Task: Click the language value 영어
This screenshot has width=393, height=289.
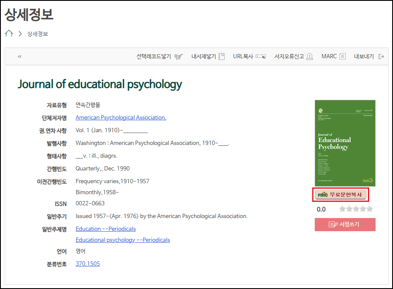Action: [x=80, y=251]
